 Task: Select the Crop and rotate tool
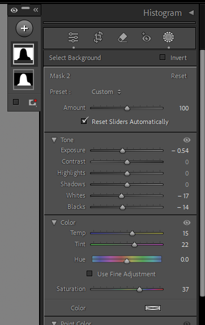click(98, 37)
